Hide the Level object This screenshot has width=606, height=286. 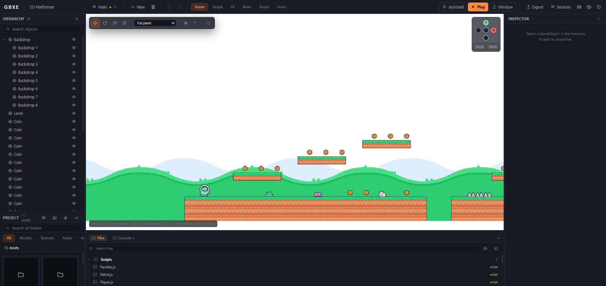pyautogui.click(x=74, y=114)
